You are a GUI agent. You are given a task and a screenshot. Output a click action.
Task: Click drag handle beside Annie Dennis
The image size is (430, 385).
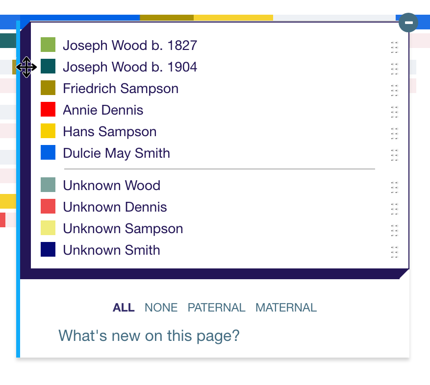pyautogui.click(x=394, y=112)
